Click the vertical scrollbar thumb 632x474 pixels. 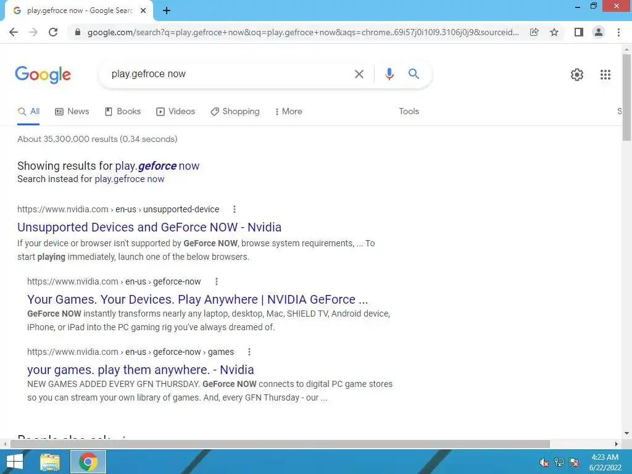pos(626,97)
